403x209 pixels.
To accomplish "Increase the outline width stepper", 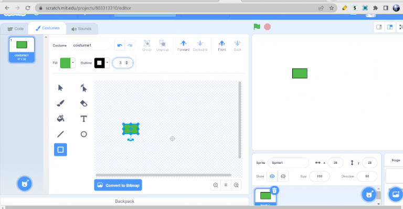I will point(126,61).
